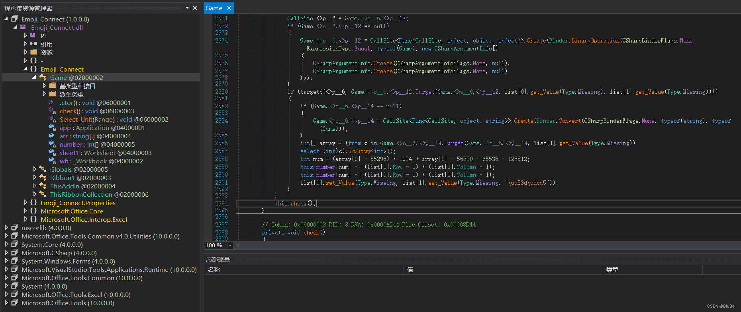Click the Game class icon

pyautogui.click(x=43, y=77)
